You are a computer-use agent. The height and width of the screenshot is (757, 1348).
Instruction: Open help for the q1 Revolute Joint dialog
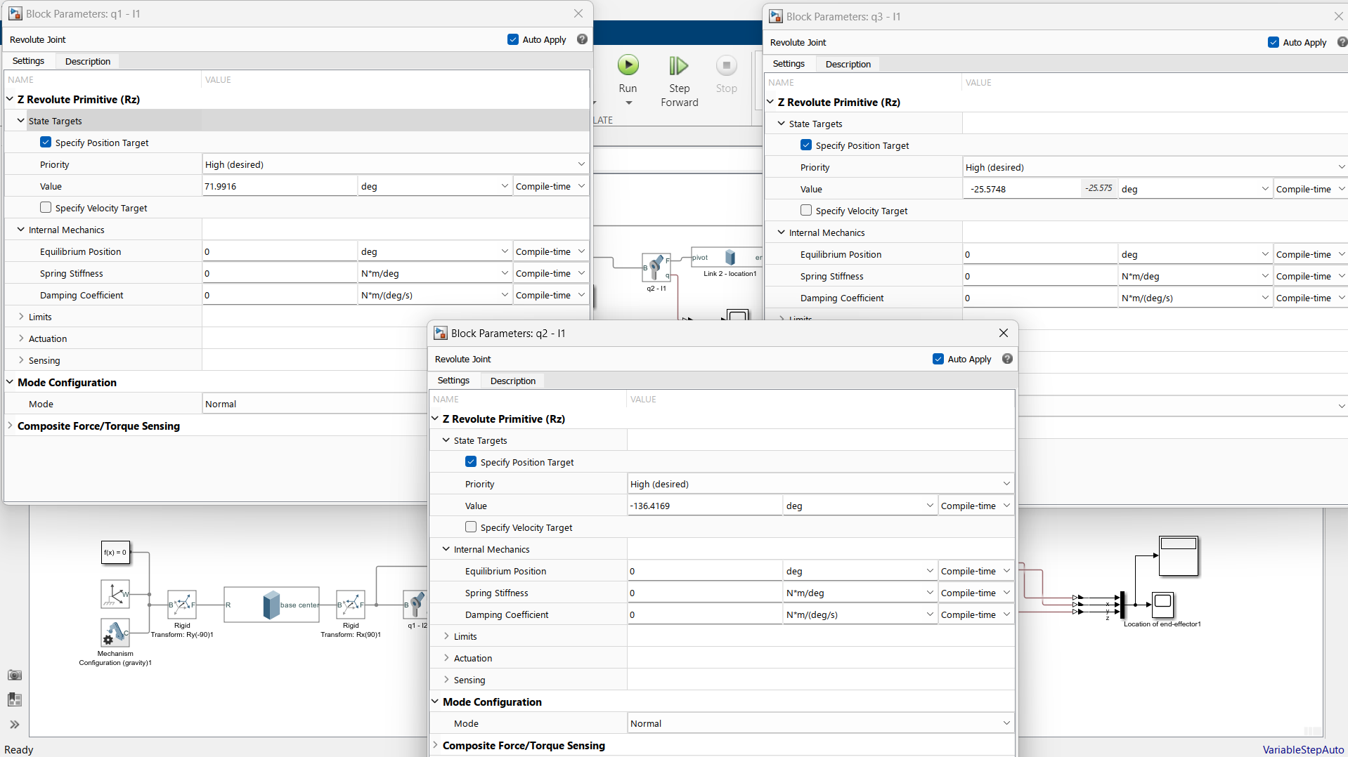pos(582,39)
